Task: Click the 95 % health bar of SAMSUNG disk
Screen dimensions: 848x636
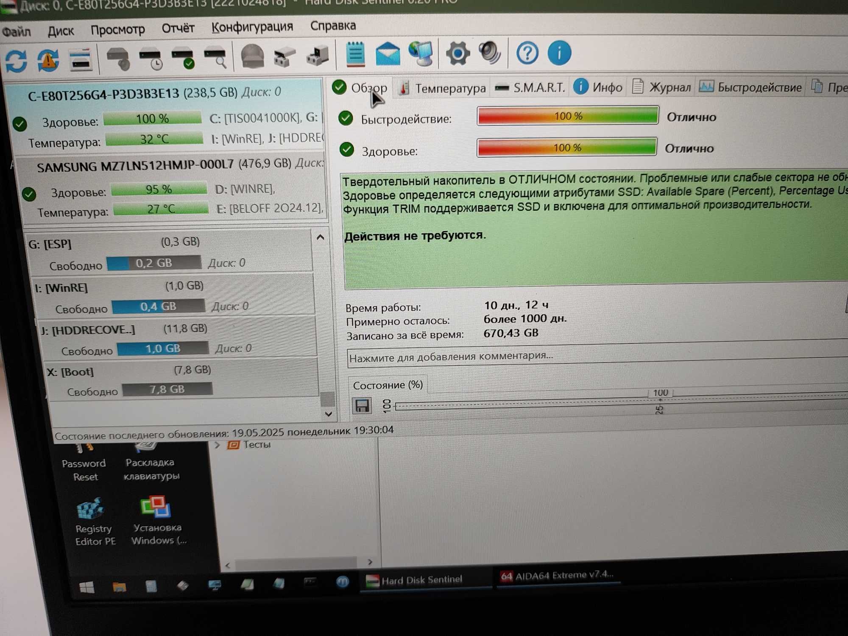Action: pyautogui.click(x=159, y=189)
